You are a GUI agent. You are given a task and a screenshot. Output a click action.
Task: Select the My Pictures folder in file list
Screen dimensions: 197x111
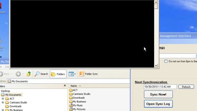pos(77,109)
